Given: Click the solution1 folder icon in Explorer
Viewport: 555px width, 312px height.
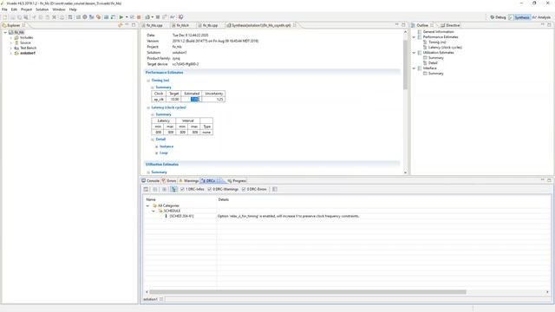Looking at the screenshot, I should point(16,53).
